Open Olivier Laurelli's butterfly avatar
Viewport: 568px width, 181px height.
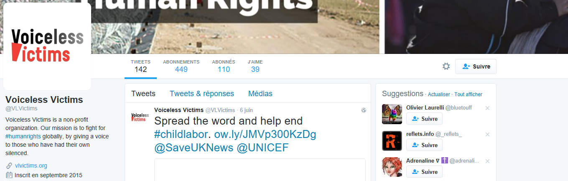click(x=392, y=114)
